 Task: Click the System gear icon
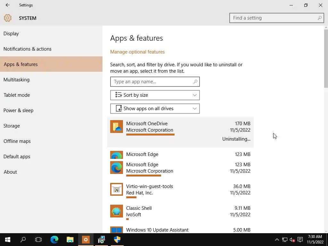8,18
